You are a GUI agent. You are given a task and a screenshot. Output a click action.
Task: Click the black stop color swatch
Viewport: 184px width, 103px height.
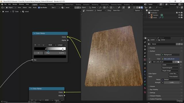[x=50, y=57]
